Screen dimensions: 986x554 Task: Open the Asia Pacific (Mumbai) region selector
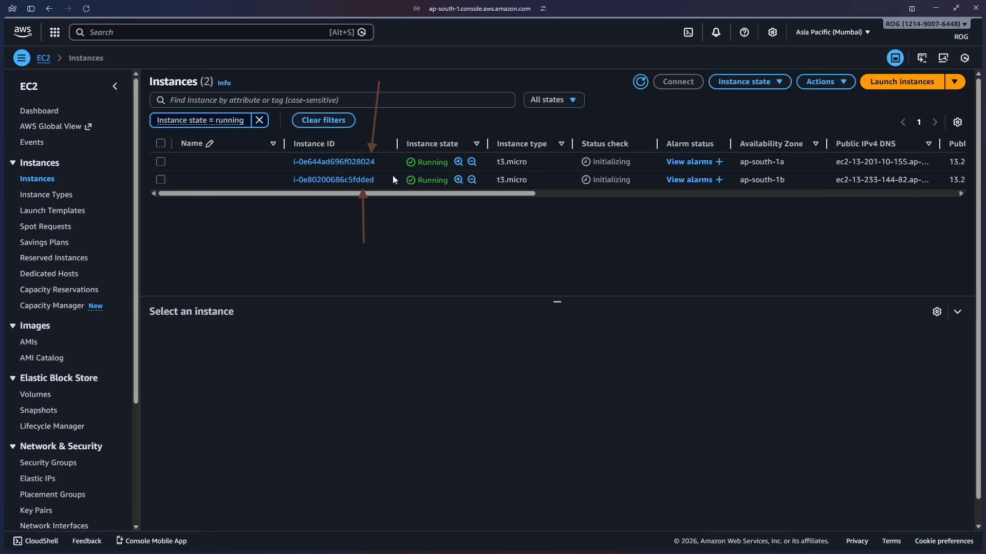pos(831,32)
